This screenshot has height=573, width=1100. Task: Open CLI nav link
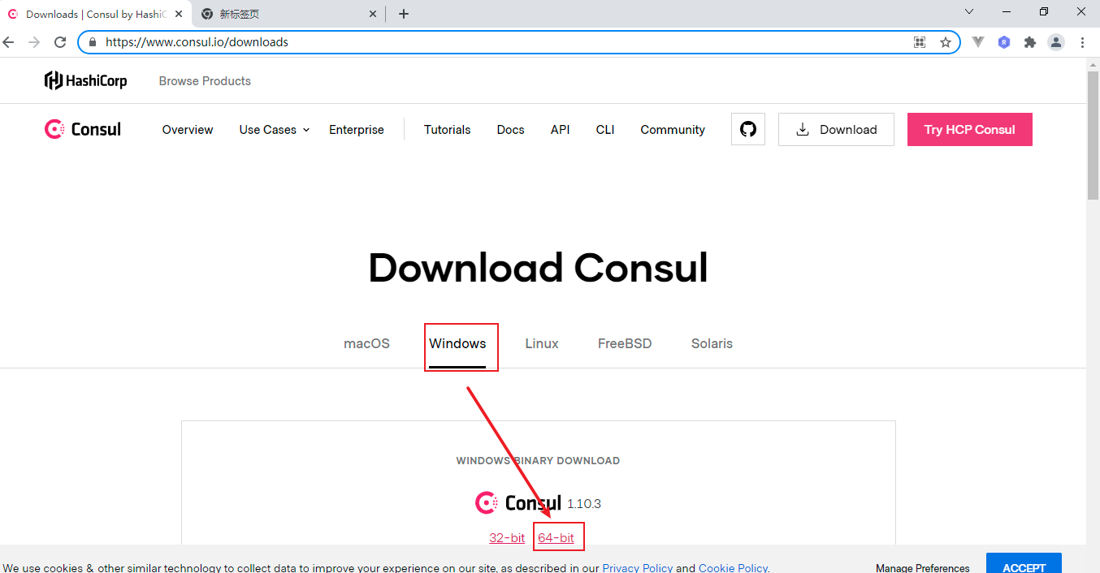605,130
